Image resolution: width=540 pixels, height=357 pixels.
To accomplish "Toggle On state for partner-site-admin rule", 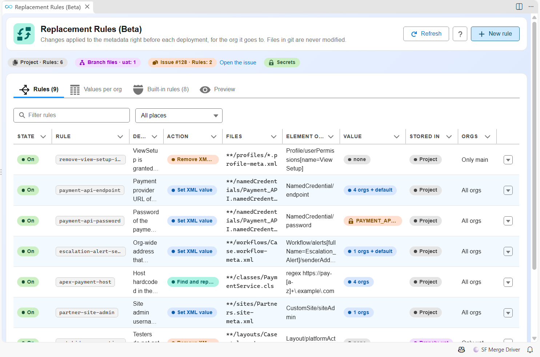I will (28, 312).
